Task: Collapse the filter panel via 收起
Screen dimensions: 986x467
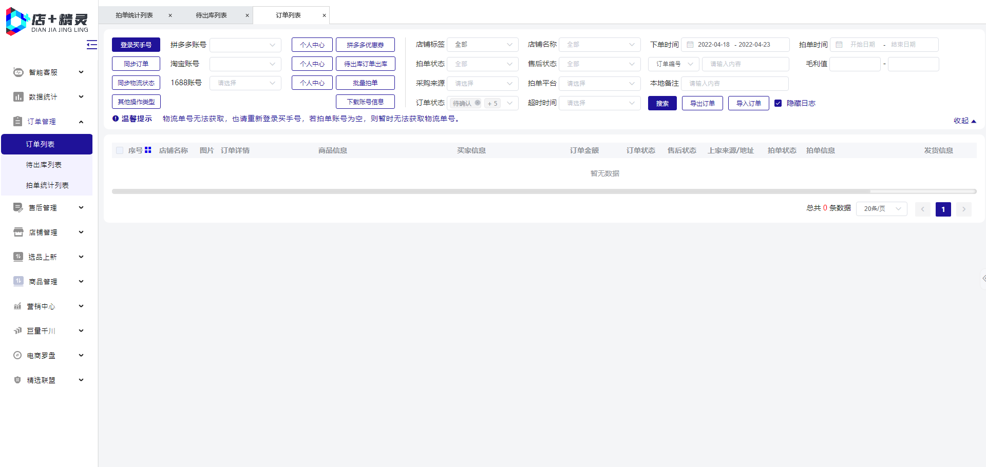Action: [x=964, y=121]
